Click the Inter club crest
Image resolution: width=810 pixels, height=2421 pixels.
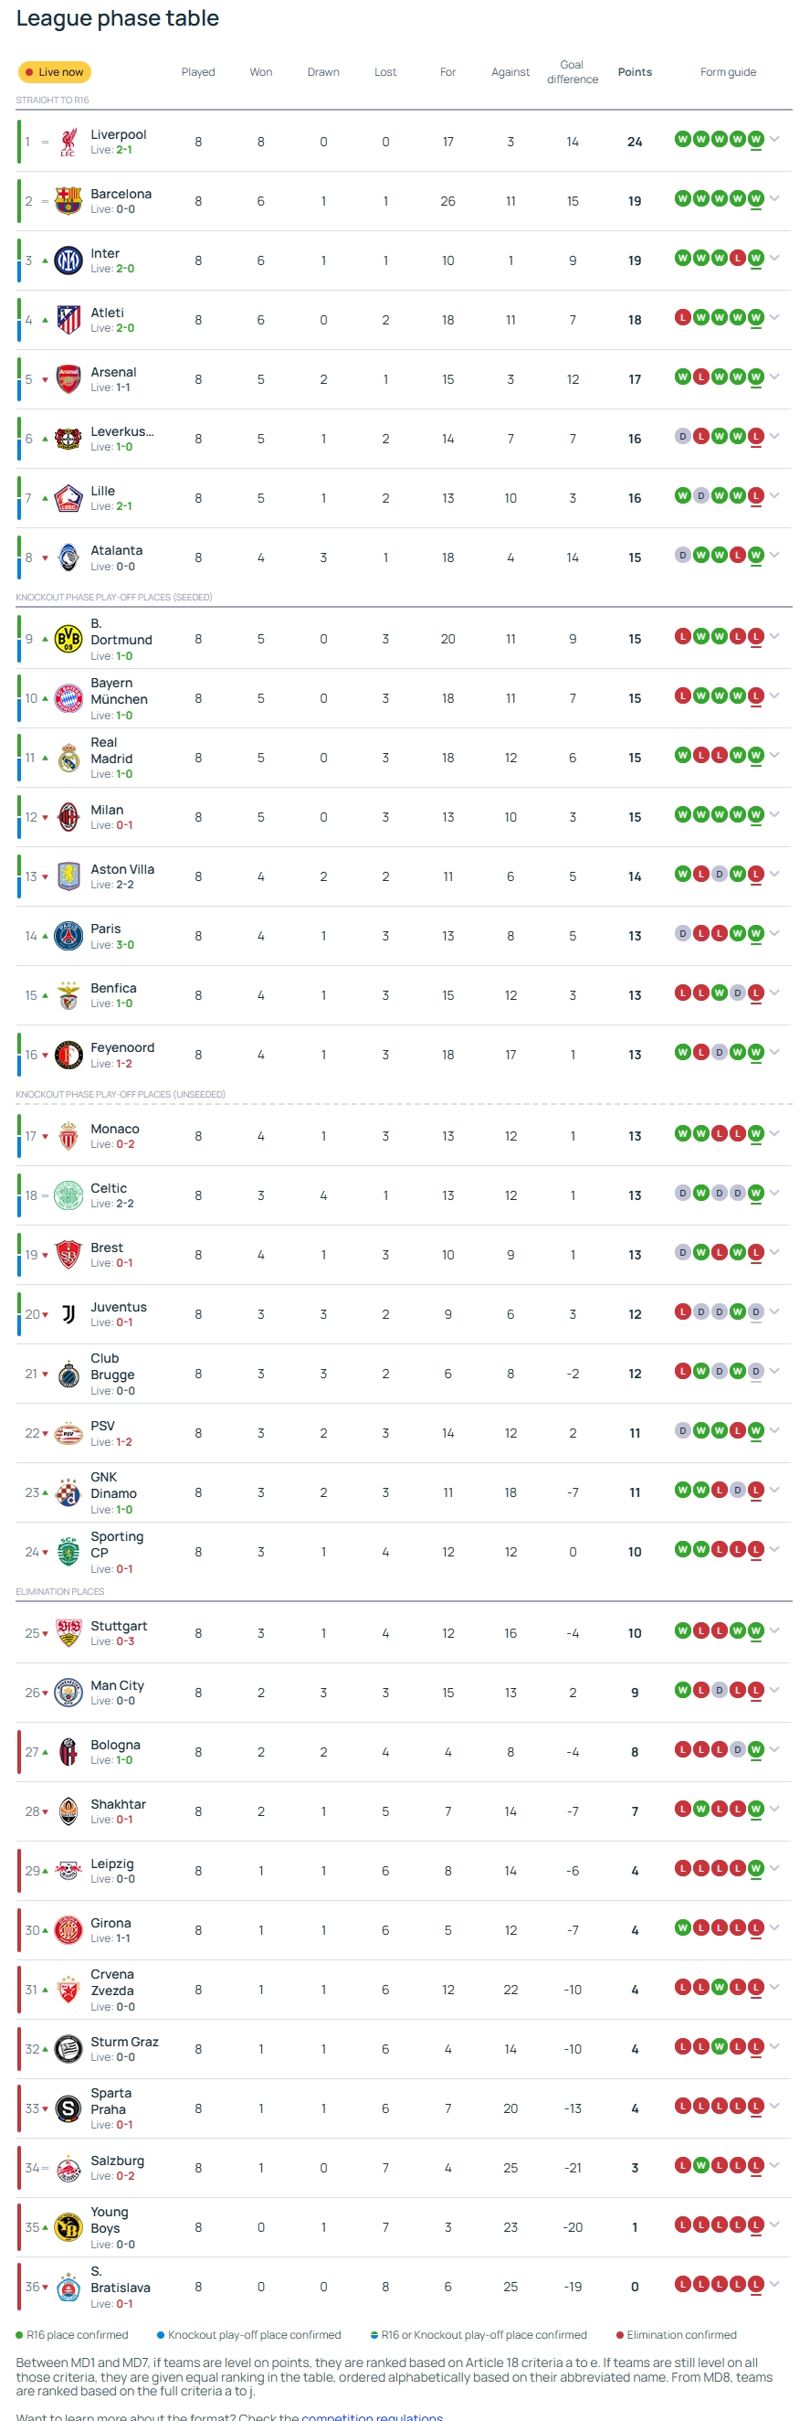[68, 260]
